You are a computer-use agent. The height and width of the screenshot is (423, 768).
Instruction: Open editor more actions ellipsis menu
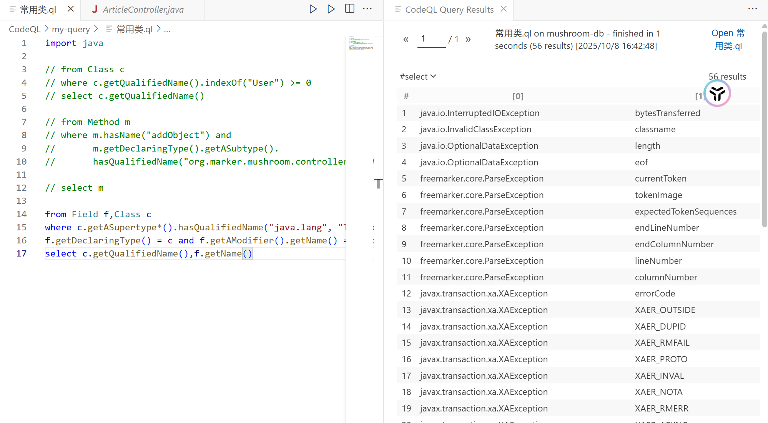[x=367, y=9]
